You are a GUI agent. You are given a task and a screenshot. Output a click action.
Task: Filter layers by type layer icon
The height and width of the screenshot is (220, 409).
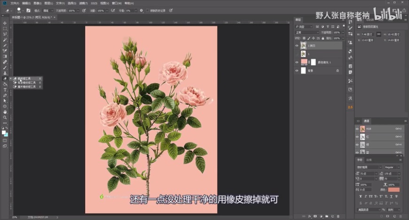tap(328, 27)
